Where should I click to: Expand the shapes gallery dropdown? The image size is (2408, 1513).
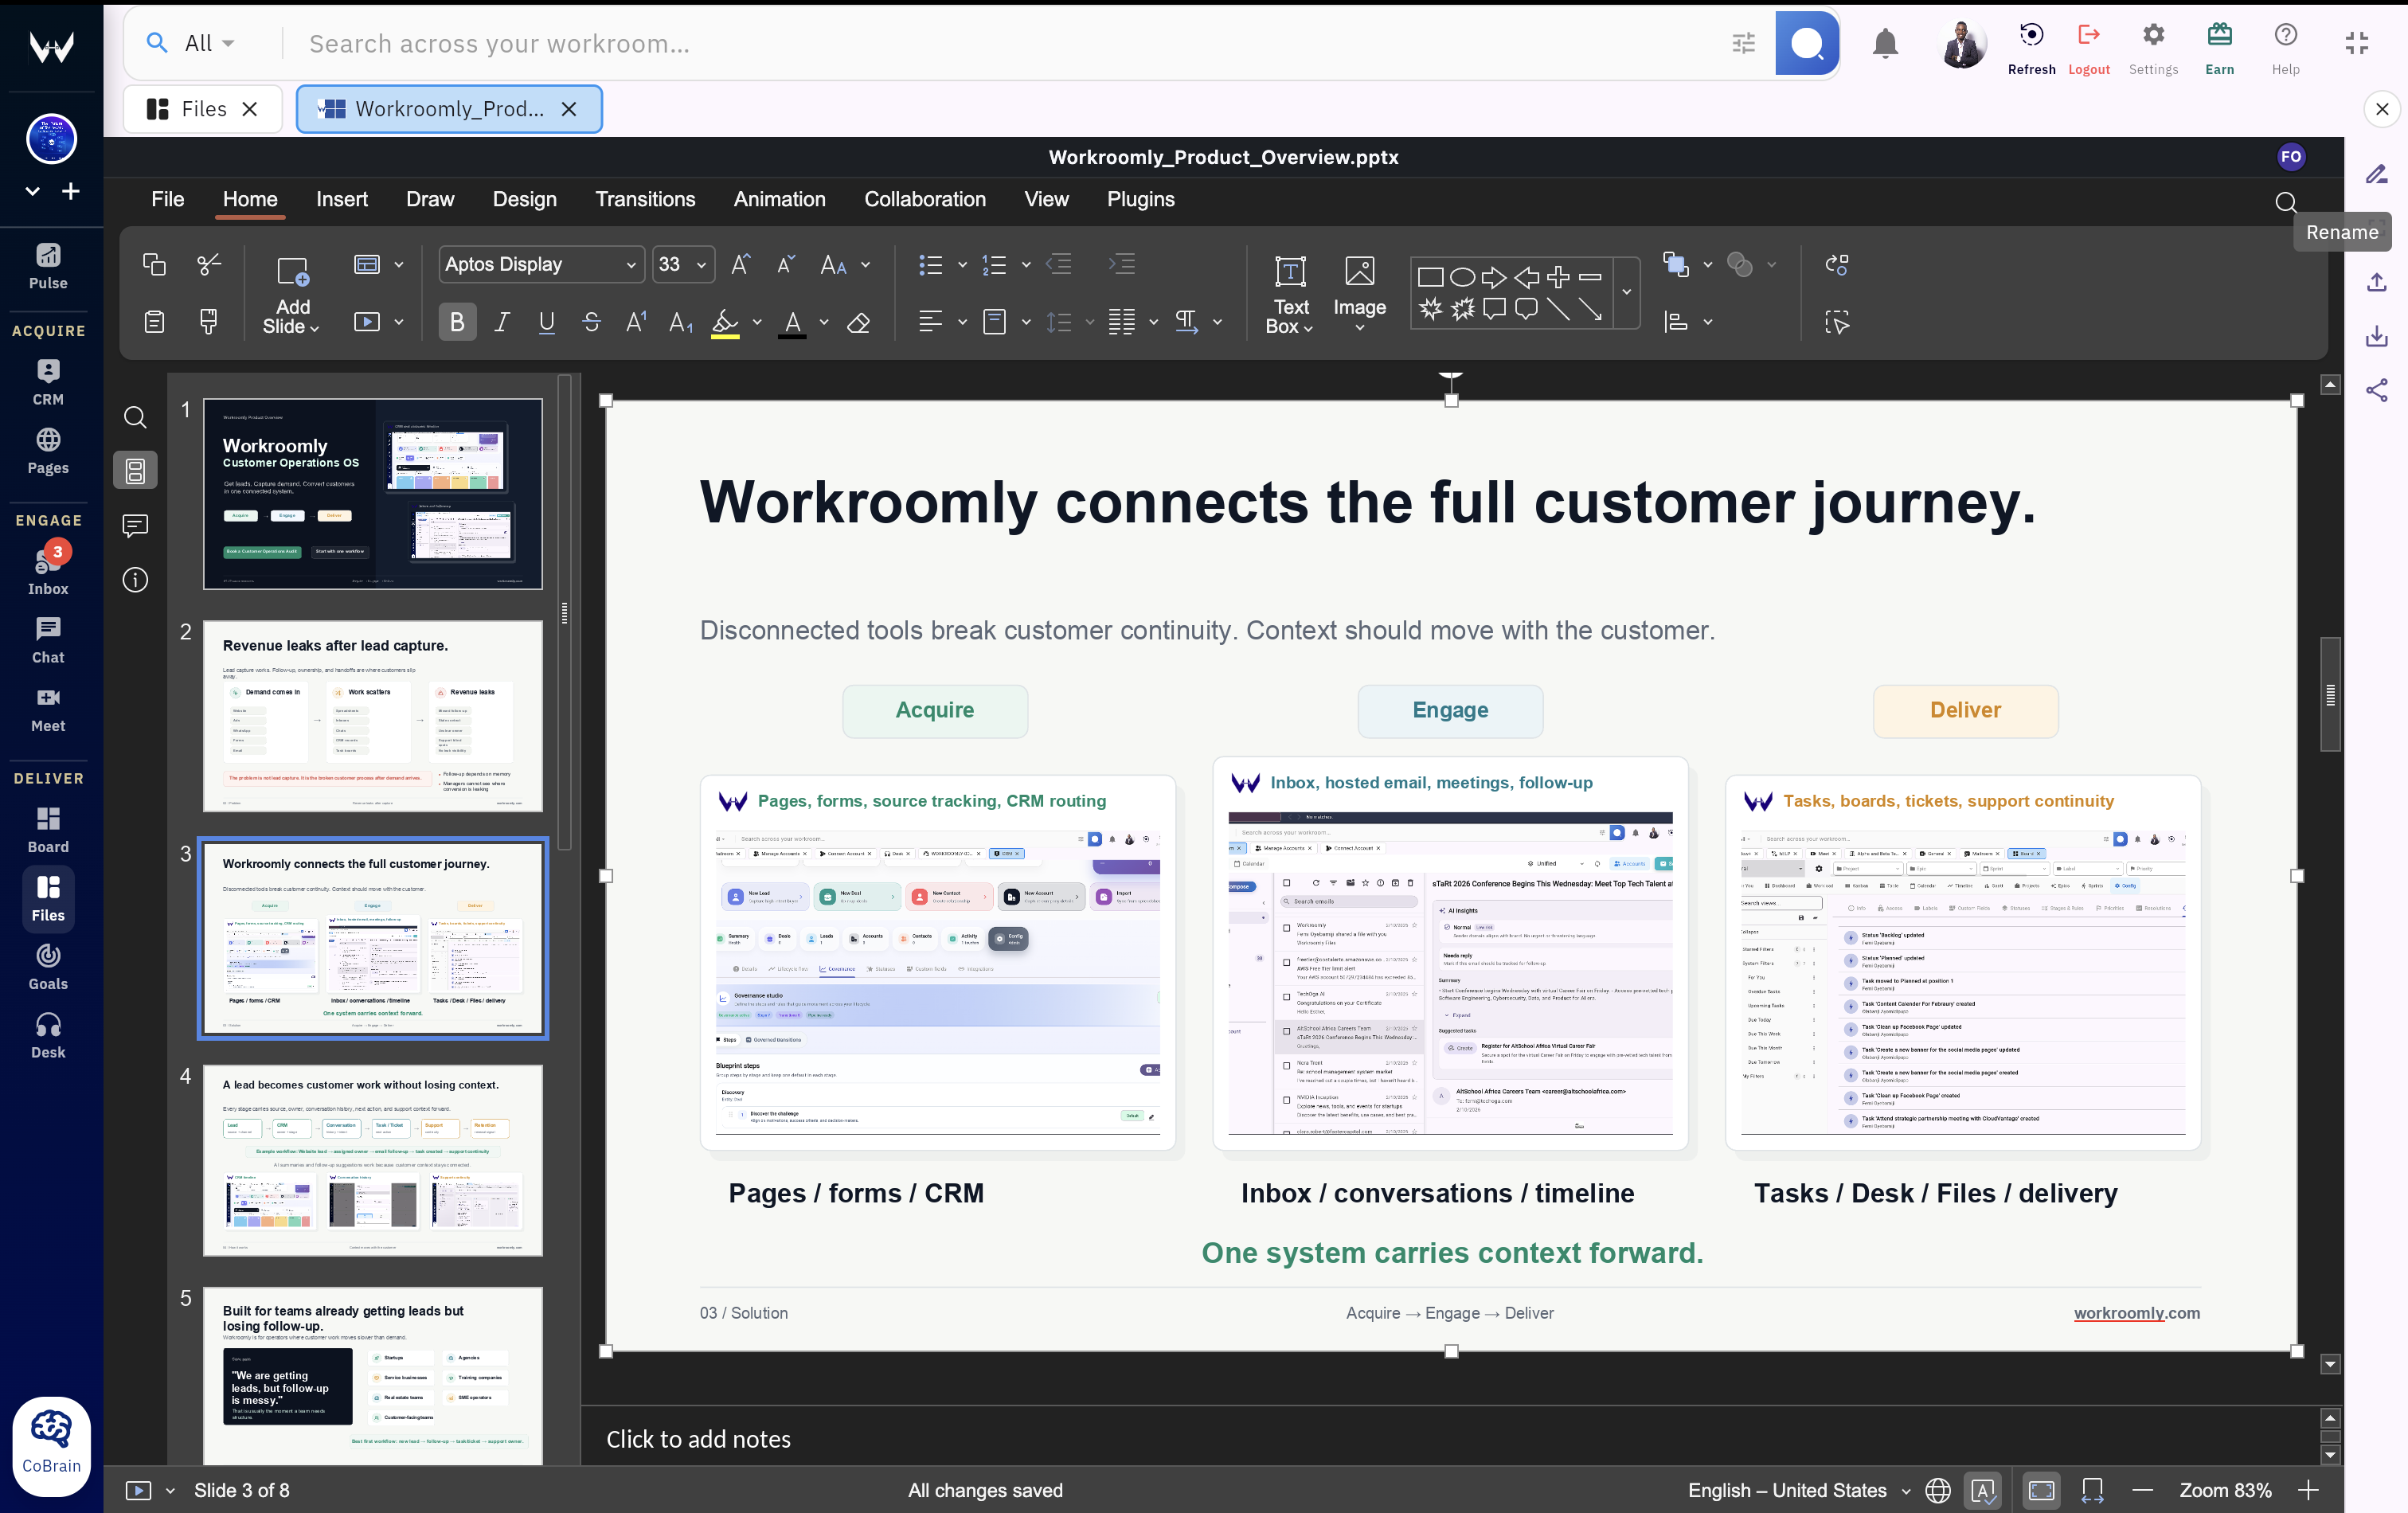click(x=1627, y=292)
